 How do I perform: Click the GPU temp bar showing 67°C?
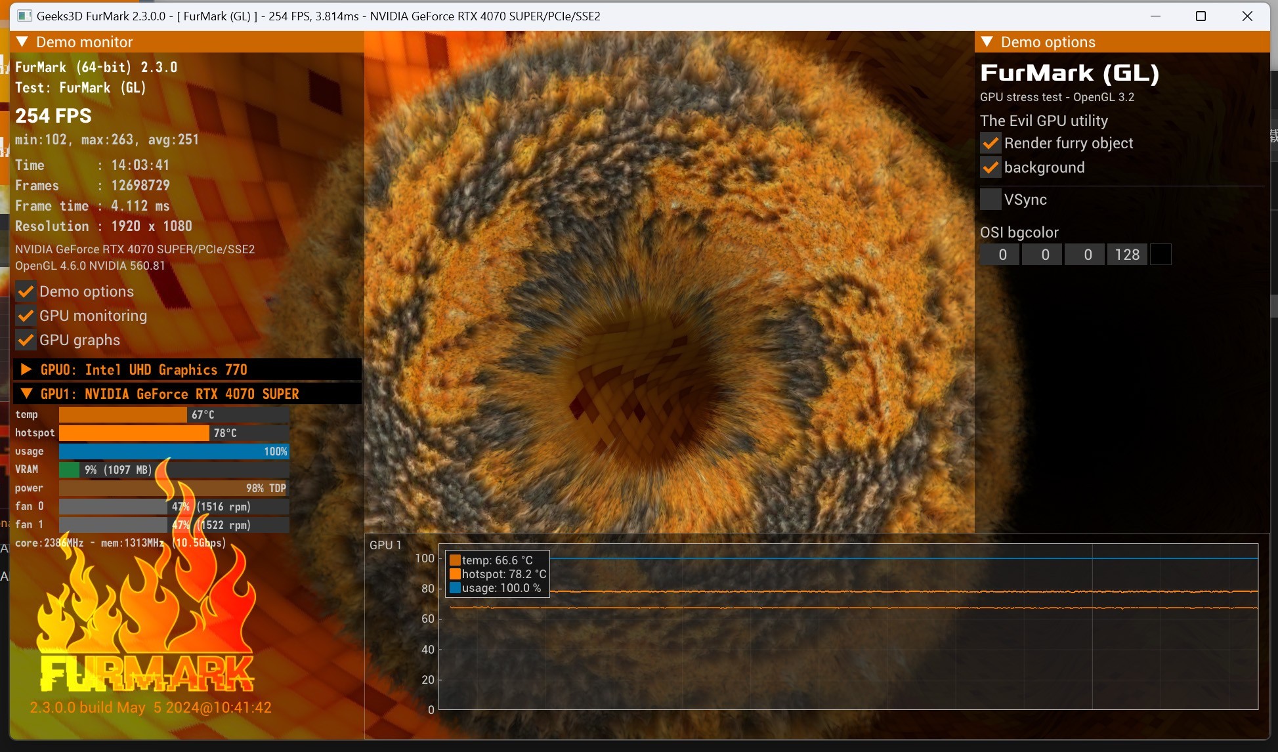tap(174, 415)
